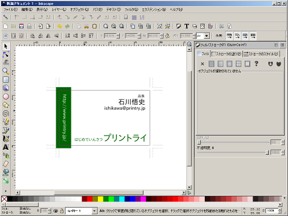
Task: Click the Paste clipboard icon
Action: (x=94, y=26)
